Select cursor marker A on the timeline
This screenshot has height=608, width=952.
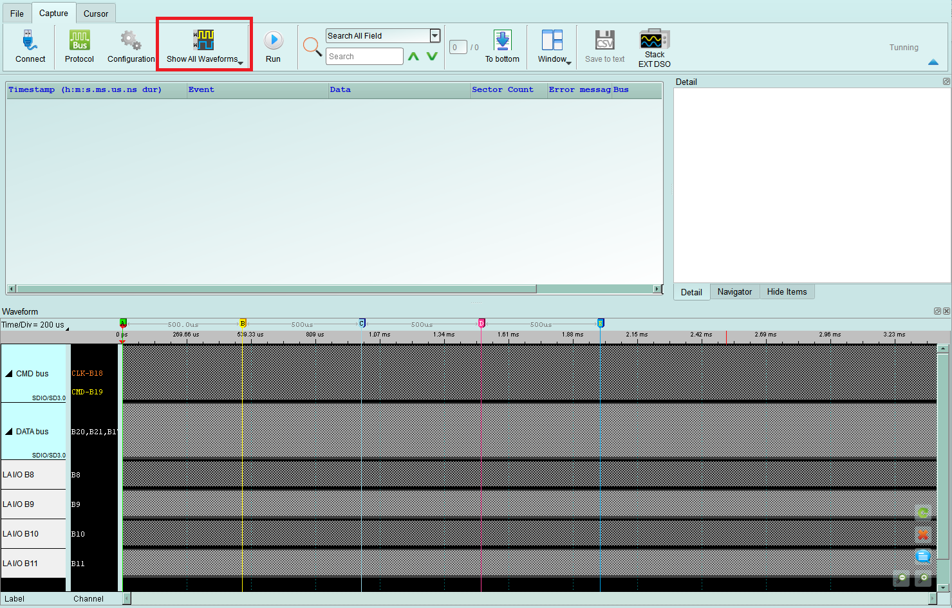coord(123,323)
